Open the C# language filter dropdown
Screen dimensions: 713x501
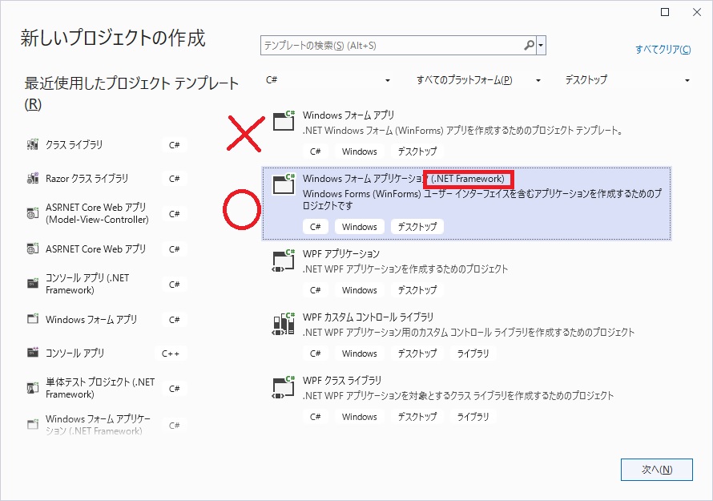pyautogui.click(x=328, y=80)
